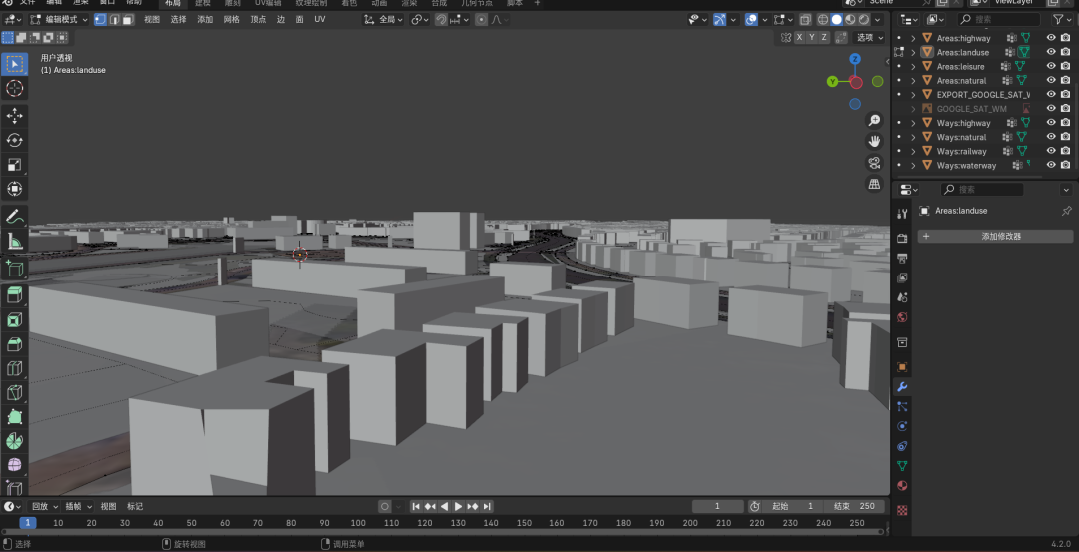Play the animation forward

459,507
